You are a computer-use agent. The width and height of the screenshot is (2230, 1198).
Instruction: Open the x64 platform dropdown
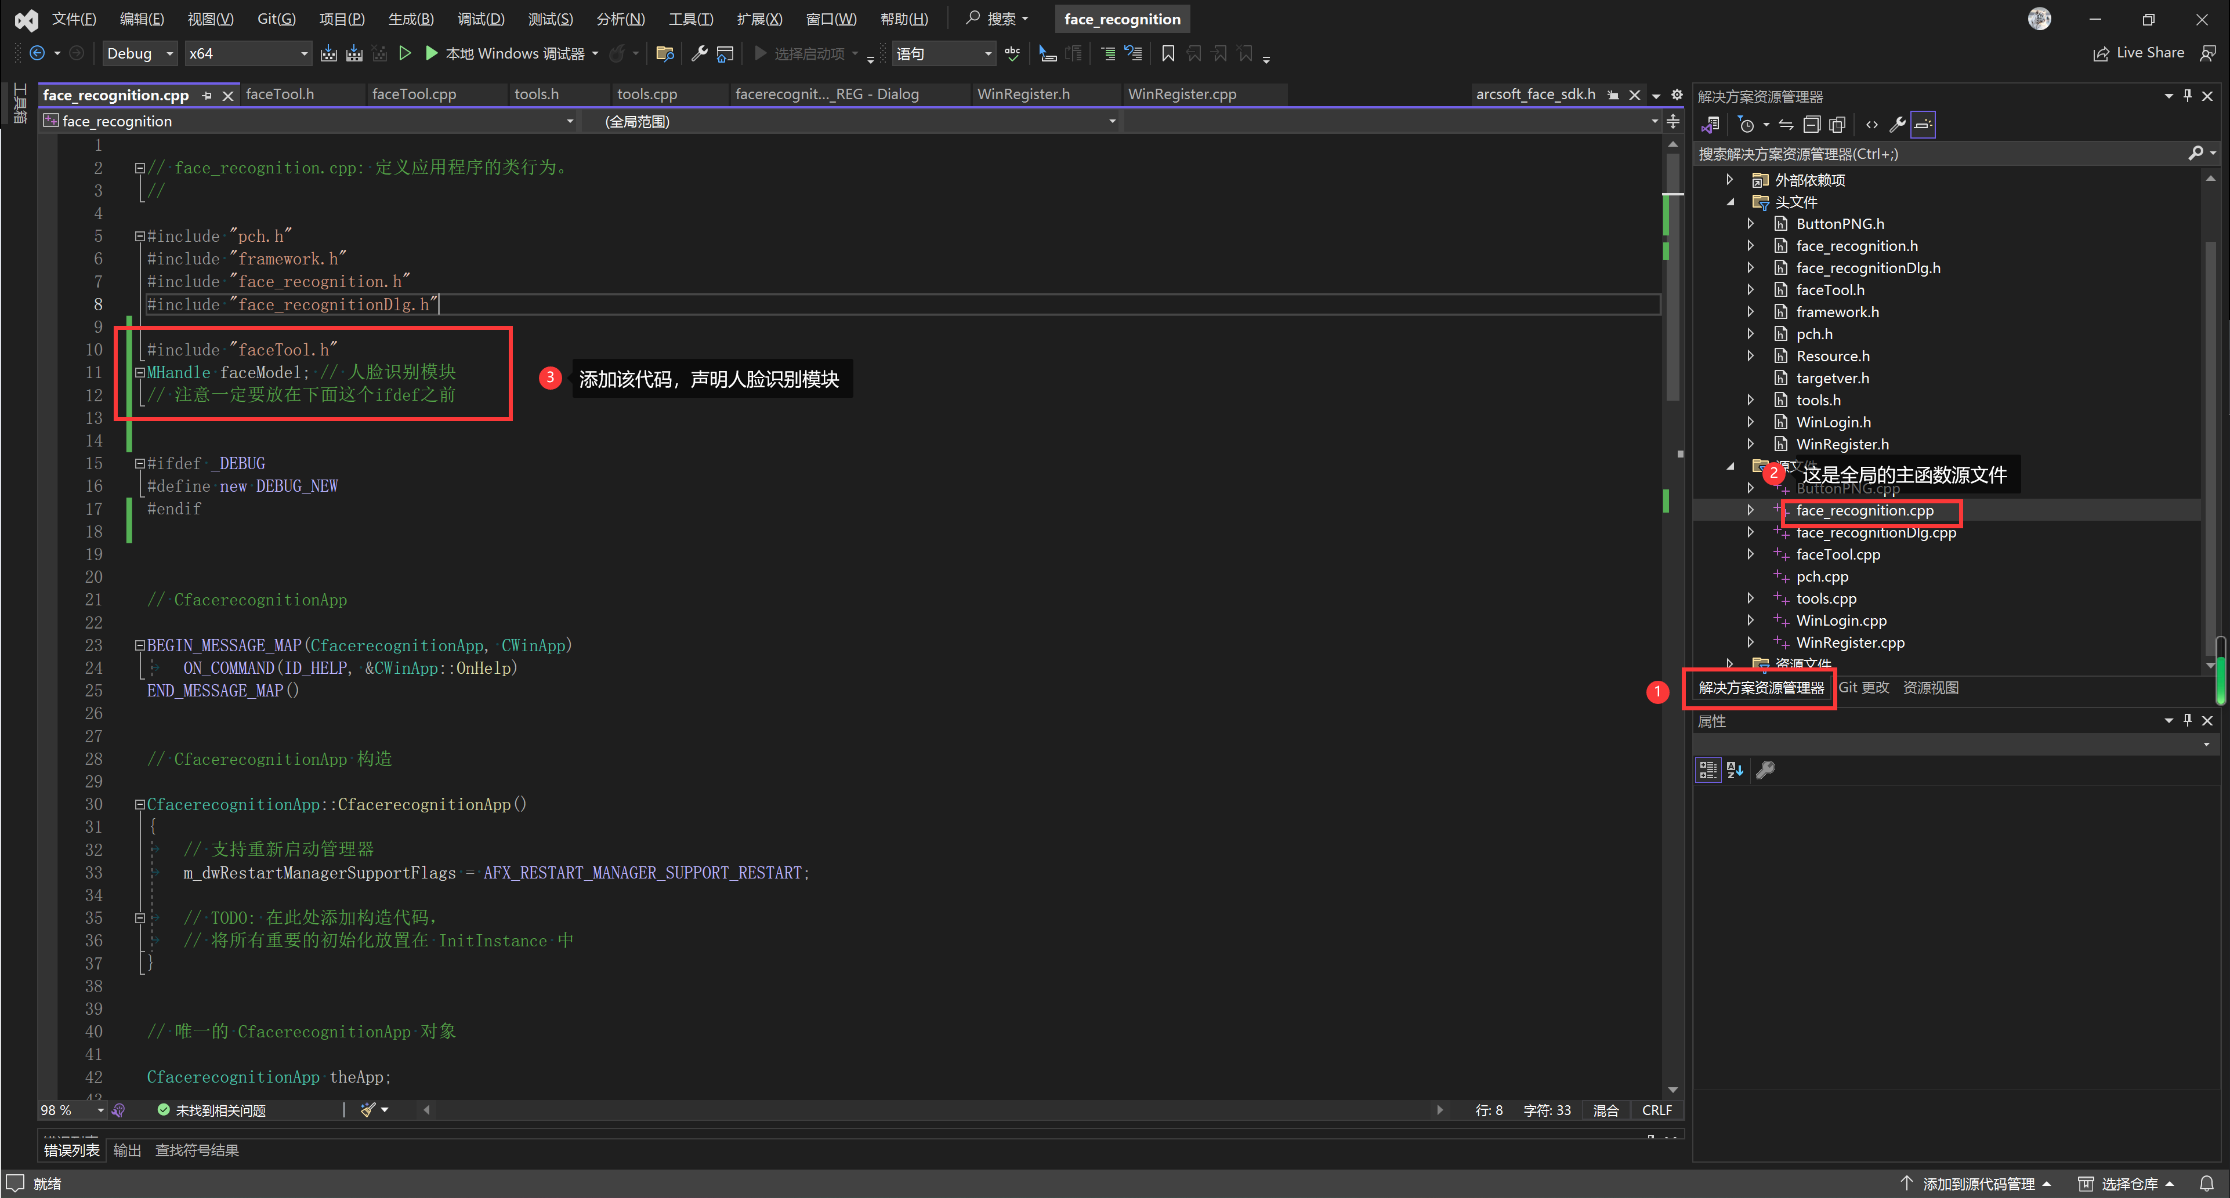(248, 54)
